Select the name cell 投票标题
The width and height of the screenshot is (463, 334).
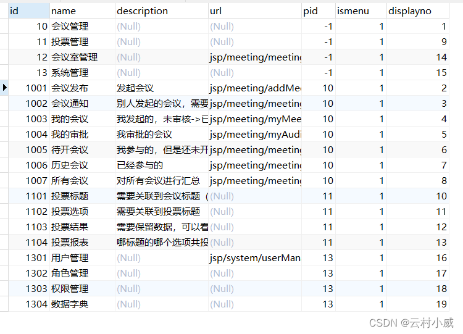pyautogui.click(x=82, y=196)
